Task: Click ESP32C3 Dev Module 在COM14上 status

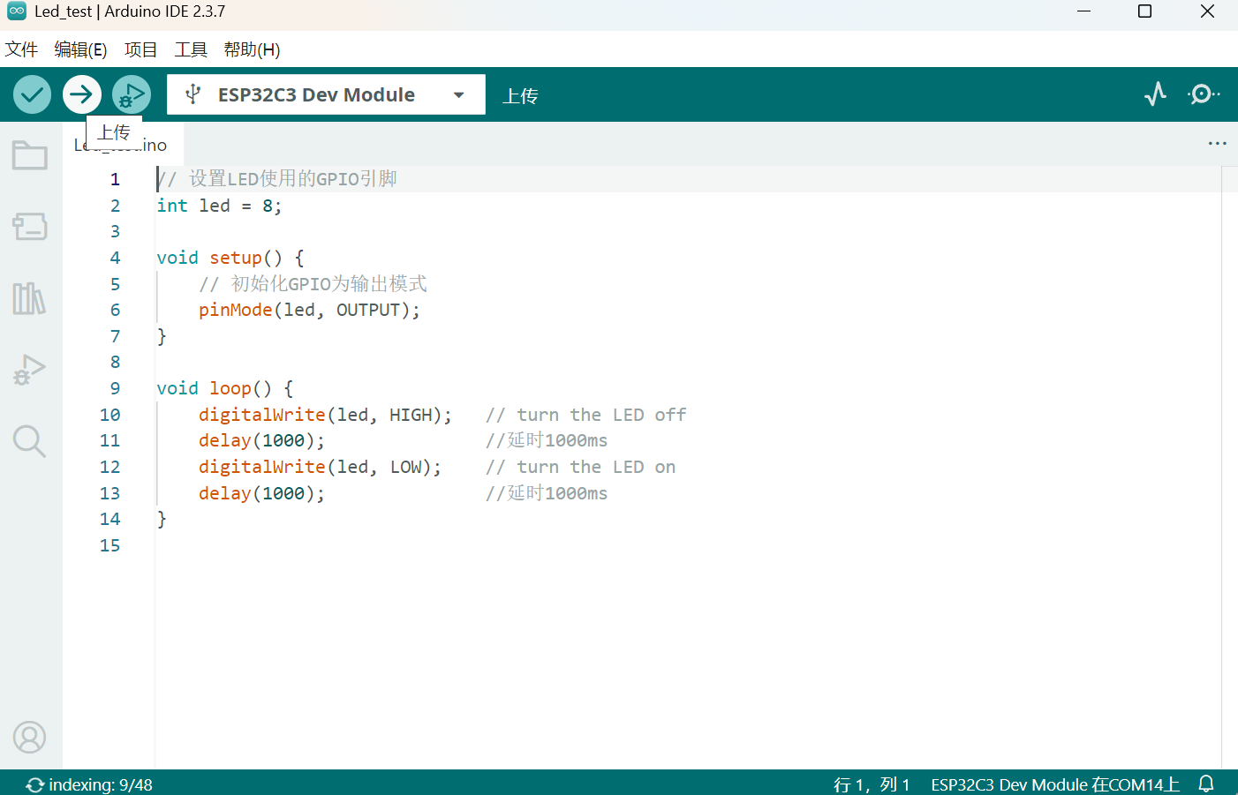Action: [x=1055, y=784]
